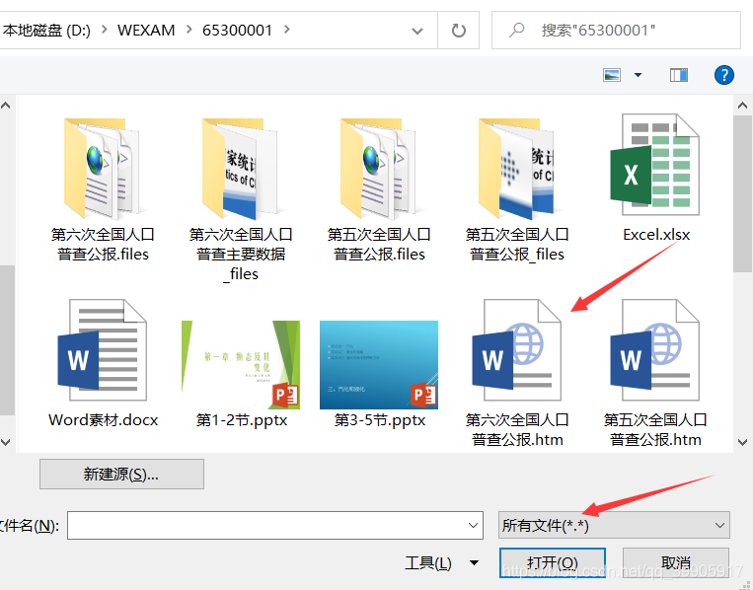Click the 第五次全国人口普查公报.htm name label
The height and width of the screenshot is (590, 753).
pos(655,429)
